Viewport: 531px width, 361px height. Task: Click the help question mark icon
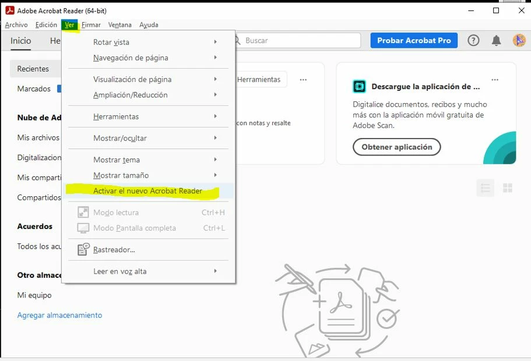pos(473,41)
